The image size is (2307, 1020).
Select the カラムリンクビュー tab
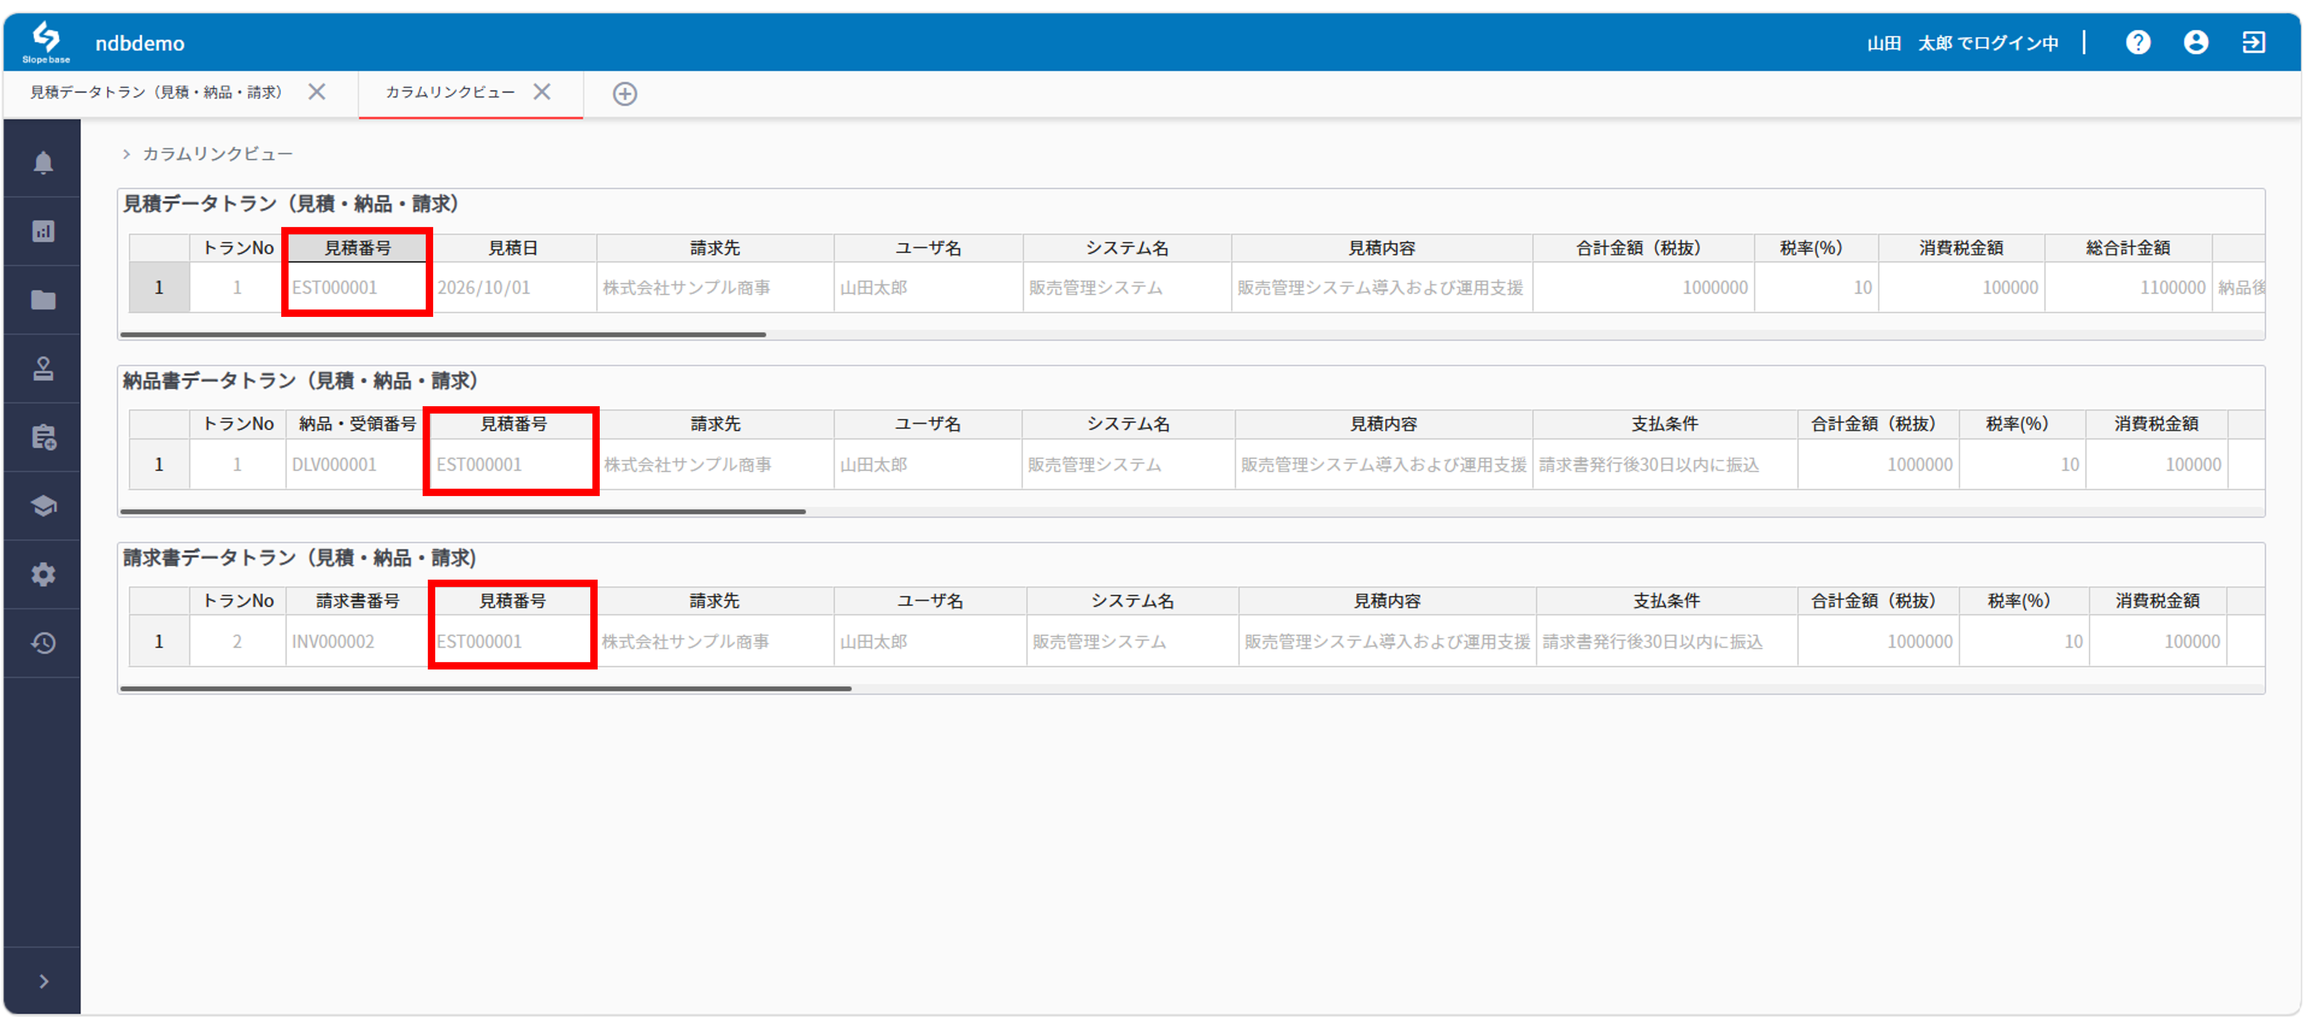(450, 92)
